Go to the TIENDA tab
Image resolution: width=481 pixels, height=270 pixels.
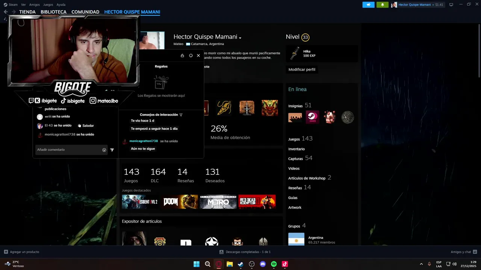tap(27, 12)
